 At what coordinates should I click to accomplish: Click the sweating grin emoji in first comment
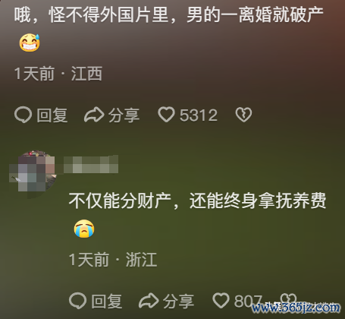click(30, 43)
